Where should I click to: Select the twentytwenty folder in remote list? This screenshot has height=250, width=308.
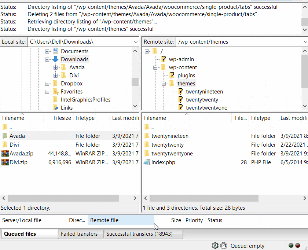coord(168,145)
